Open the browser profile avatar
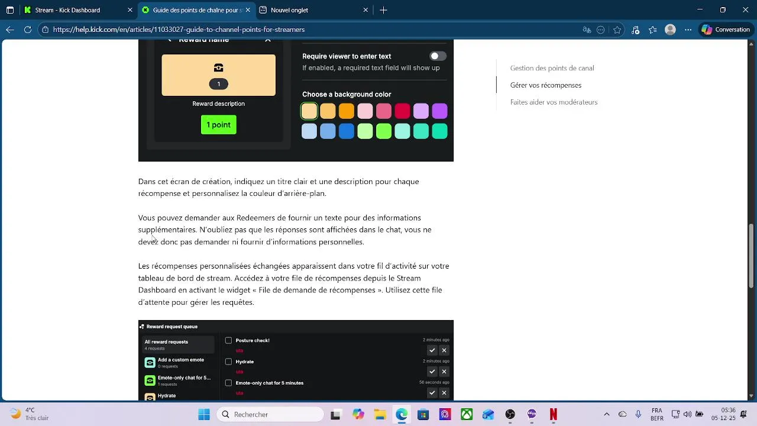The height and width of the screenshot is (426, 757). pos(670,30)
